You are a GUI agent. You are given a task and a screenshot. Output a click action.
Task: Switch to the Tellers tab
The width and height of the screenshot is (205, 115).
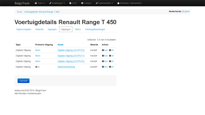coord(78,29)
